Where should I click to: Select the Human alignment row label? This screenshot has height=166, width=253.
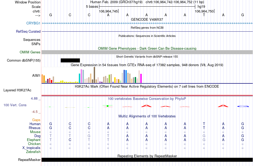[x=35, y=124]
